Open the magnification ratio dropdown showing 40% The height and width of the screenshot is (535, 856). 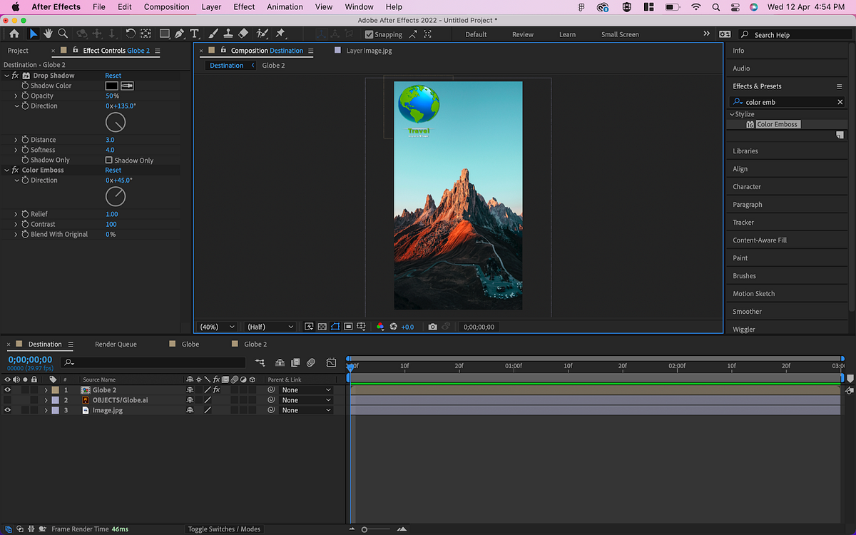tap(215, 327)
